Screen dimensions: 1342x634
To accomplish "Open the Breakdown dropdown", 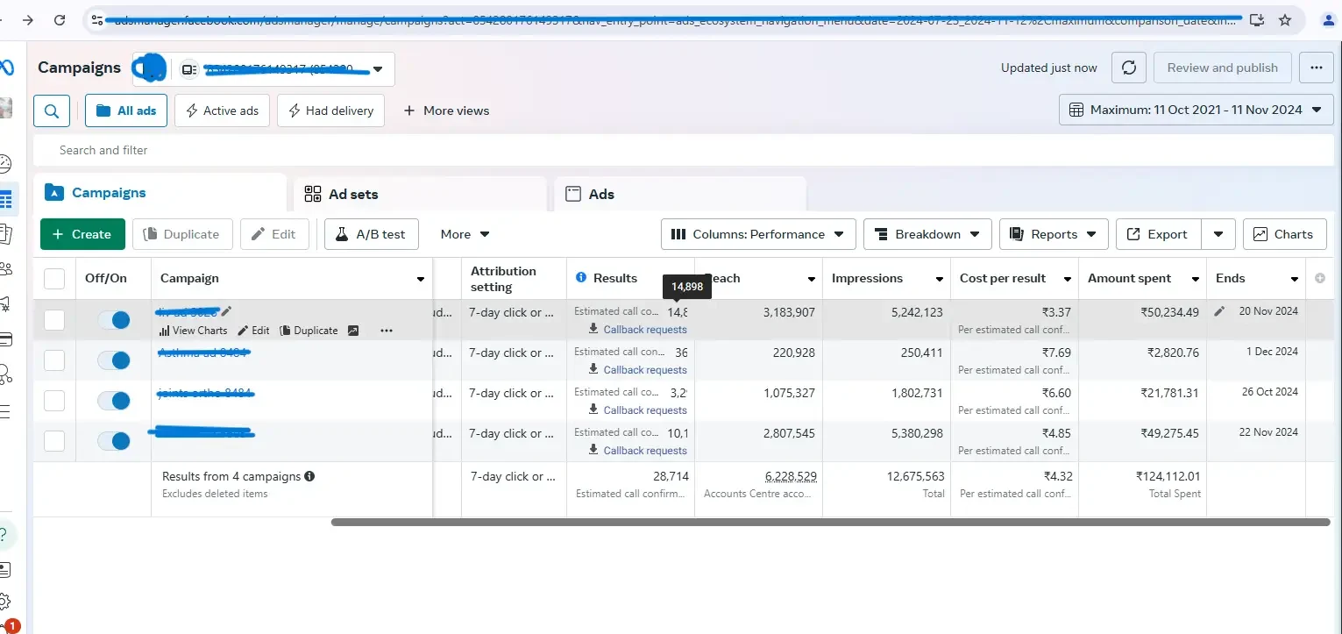I will (x=927, y=234).
